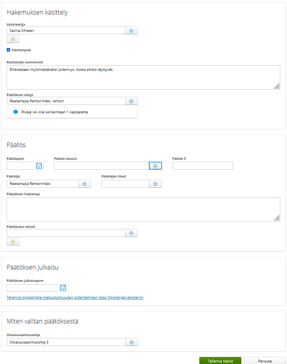Open the Päätöksen julkaisupvm calendar icon
Viewport: 287px width, 364px height.
63,288
